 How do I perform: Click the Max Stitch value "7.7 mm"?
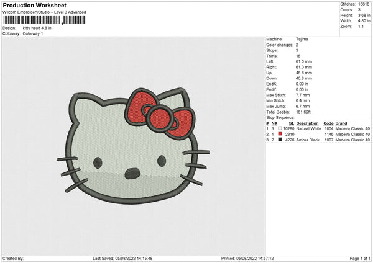(x=303, y=95)
